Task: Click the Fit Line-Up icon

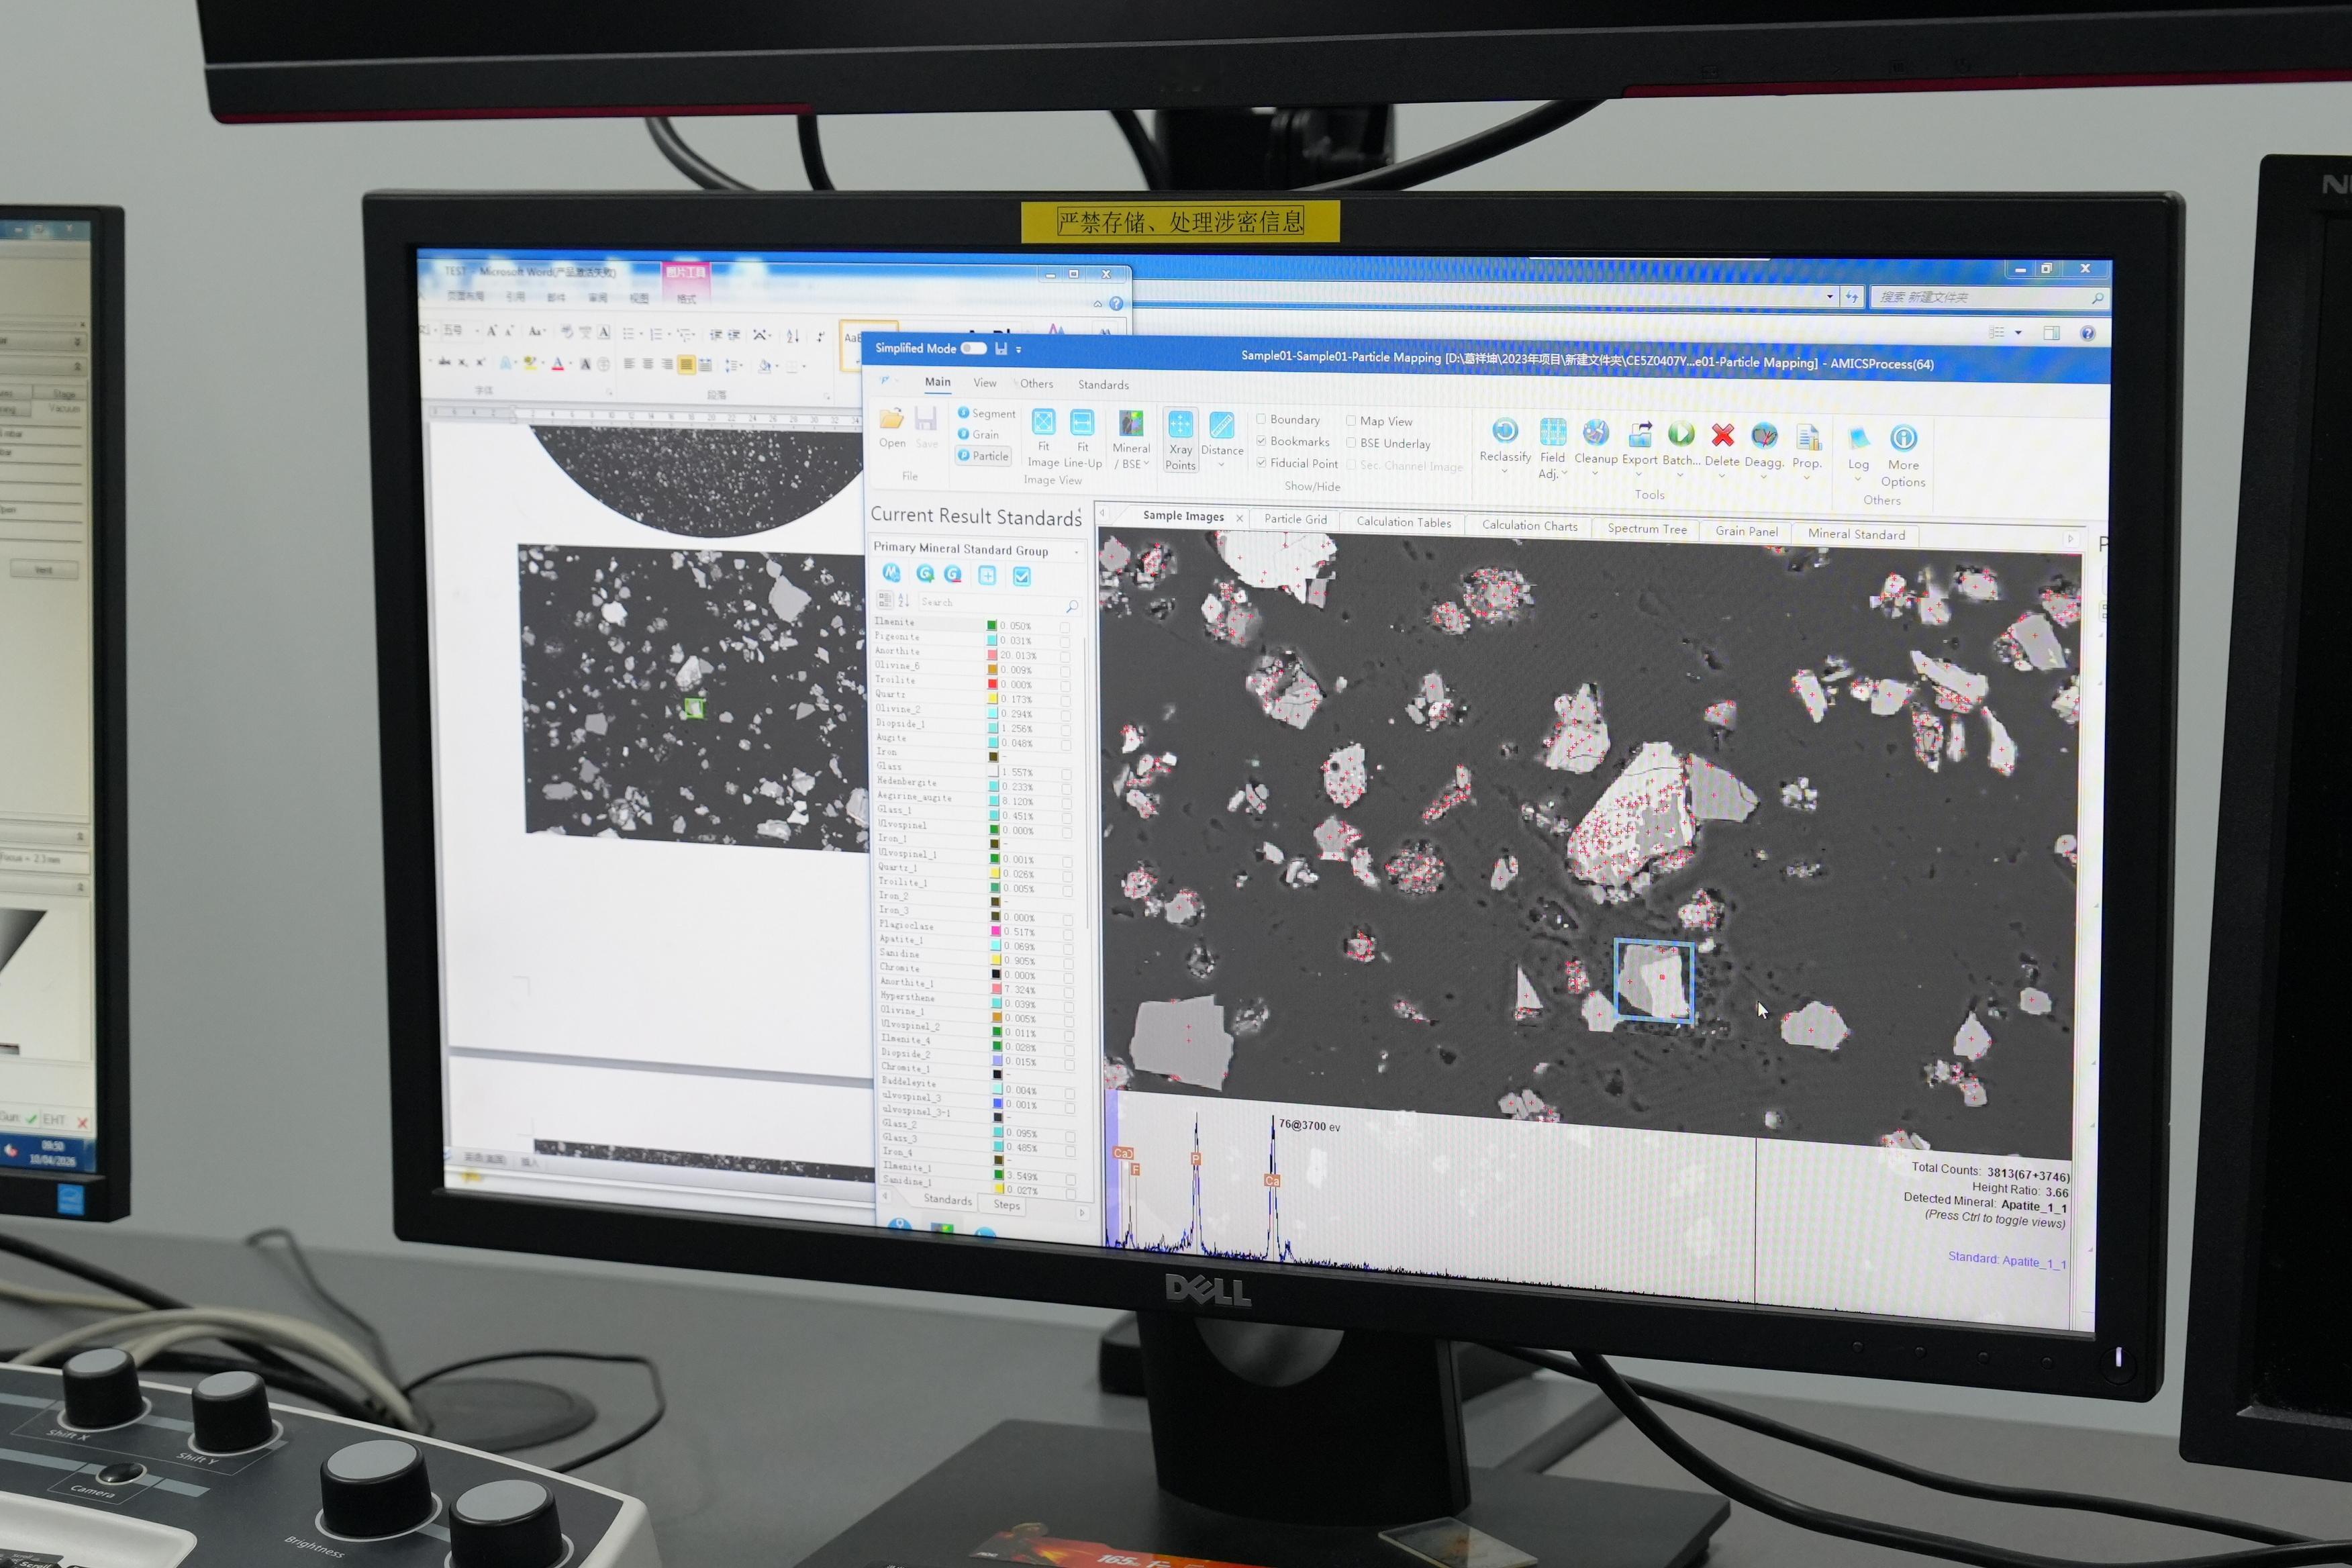Action: [x=1082, y=423]
